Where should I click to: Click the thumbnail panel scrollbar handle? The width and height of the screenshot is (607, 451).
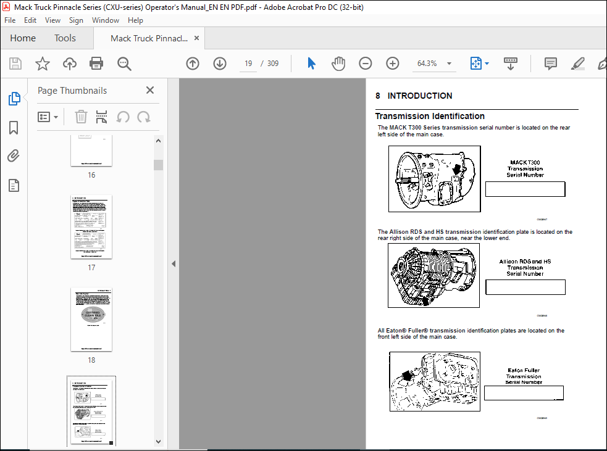(x=158, y=165)
